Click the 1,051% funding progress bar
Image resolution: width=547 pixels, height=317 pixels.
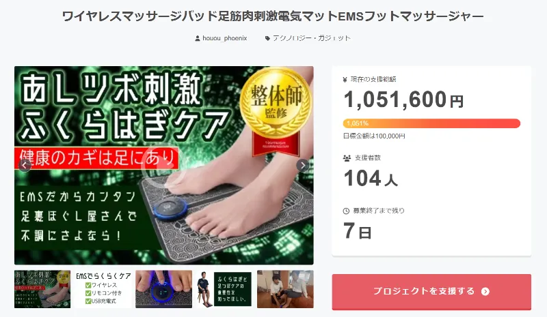point(431,123)
